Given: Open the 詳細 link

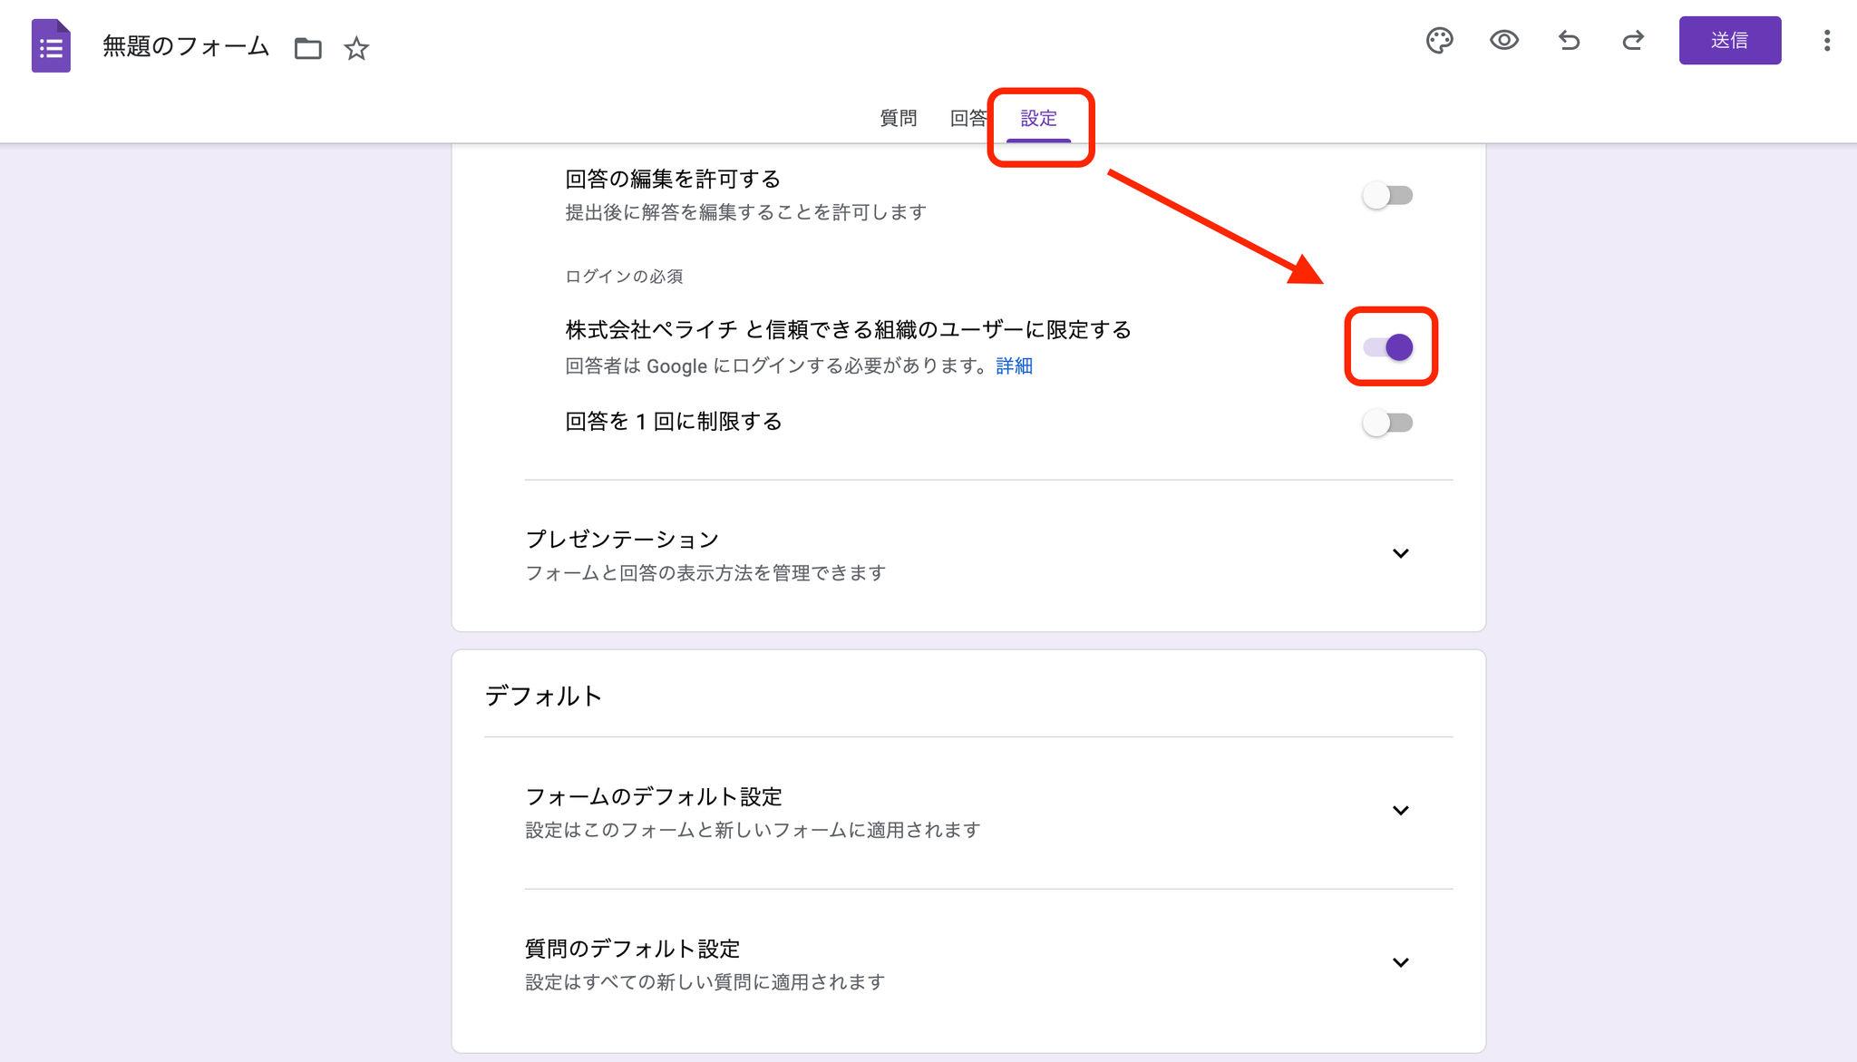Looking at the screenshot, I should [1015, 365].
